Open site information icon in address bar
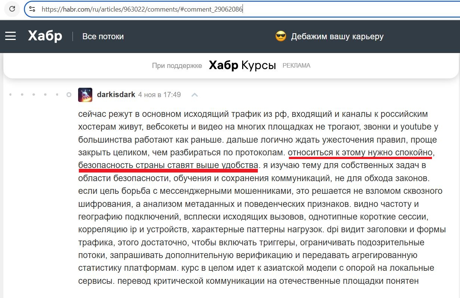This screenshot has width=460, height=298. [x=32, y=9]
